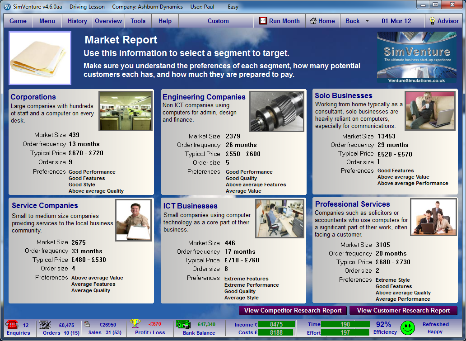Open the Game menu
This screenshot has width=466, height=341.
[18, 21]
